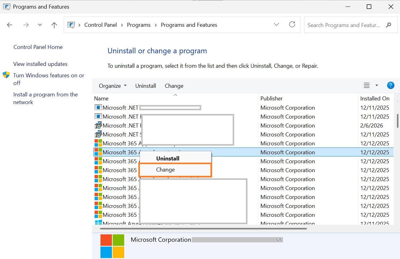Refresh the Programs and Features list
Screen dimensions: 400x259
(x=292, y=25)
